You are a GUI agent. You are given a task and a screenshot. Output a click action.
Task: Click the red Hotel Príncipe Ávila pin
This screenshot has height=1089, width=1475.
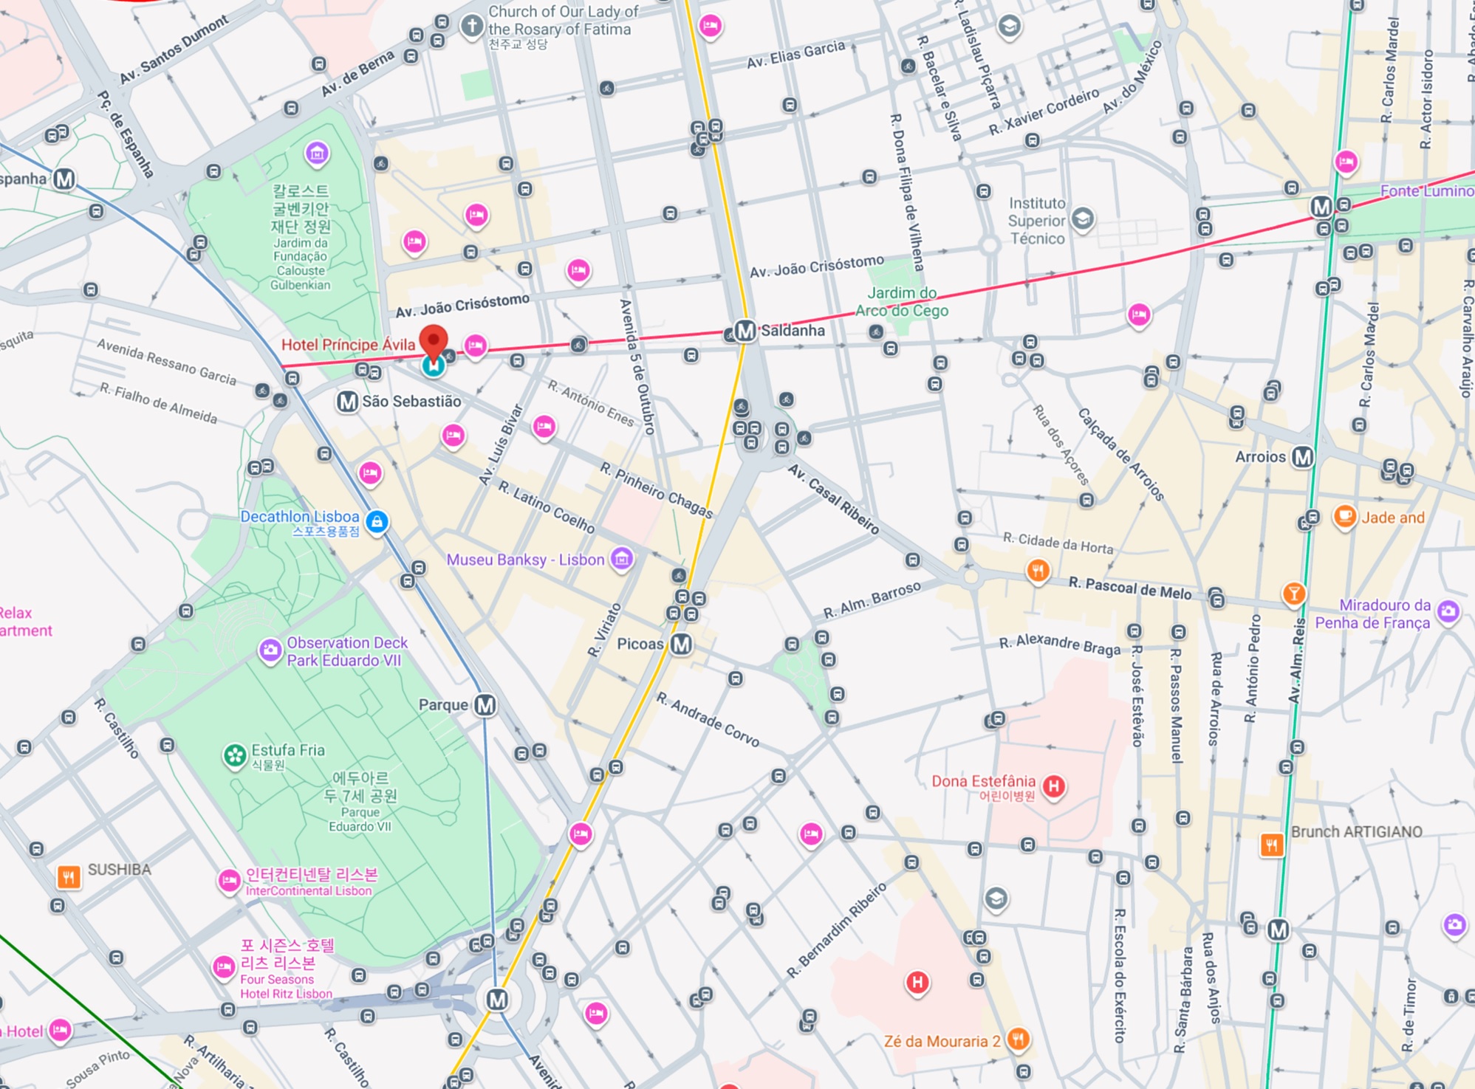click(x=434, y=341)
